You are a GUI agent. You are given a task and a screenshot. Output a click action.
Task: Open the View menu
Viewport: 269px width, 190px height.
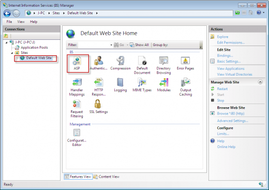[x=21, y=22]
